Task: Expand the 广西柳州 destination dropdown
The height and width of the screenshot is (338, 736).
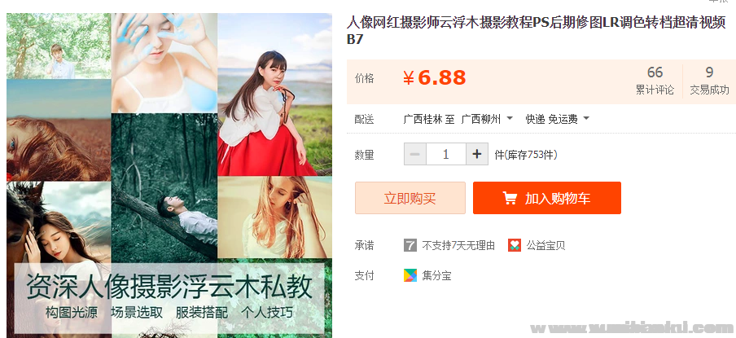Action: 487,119
